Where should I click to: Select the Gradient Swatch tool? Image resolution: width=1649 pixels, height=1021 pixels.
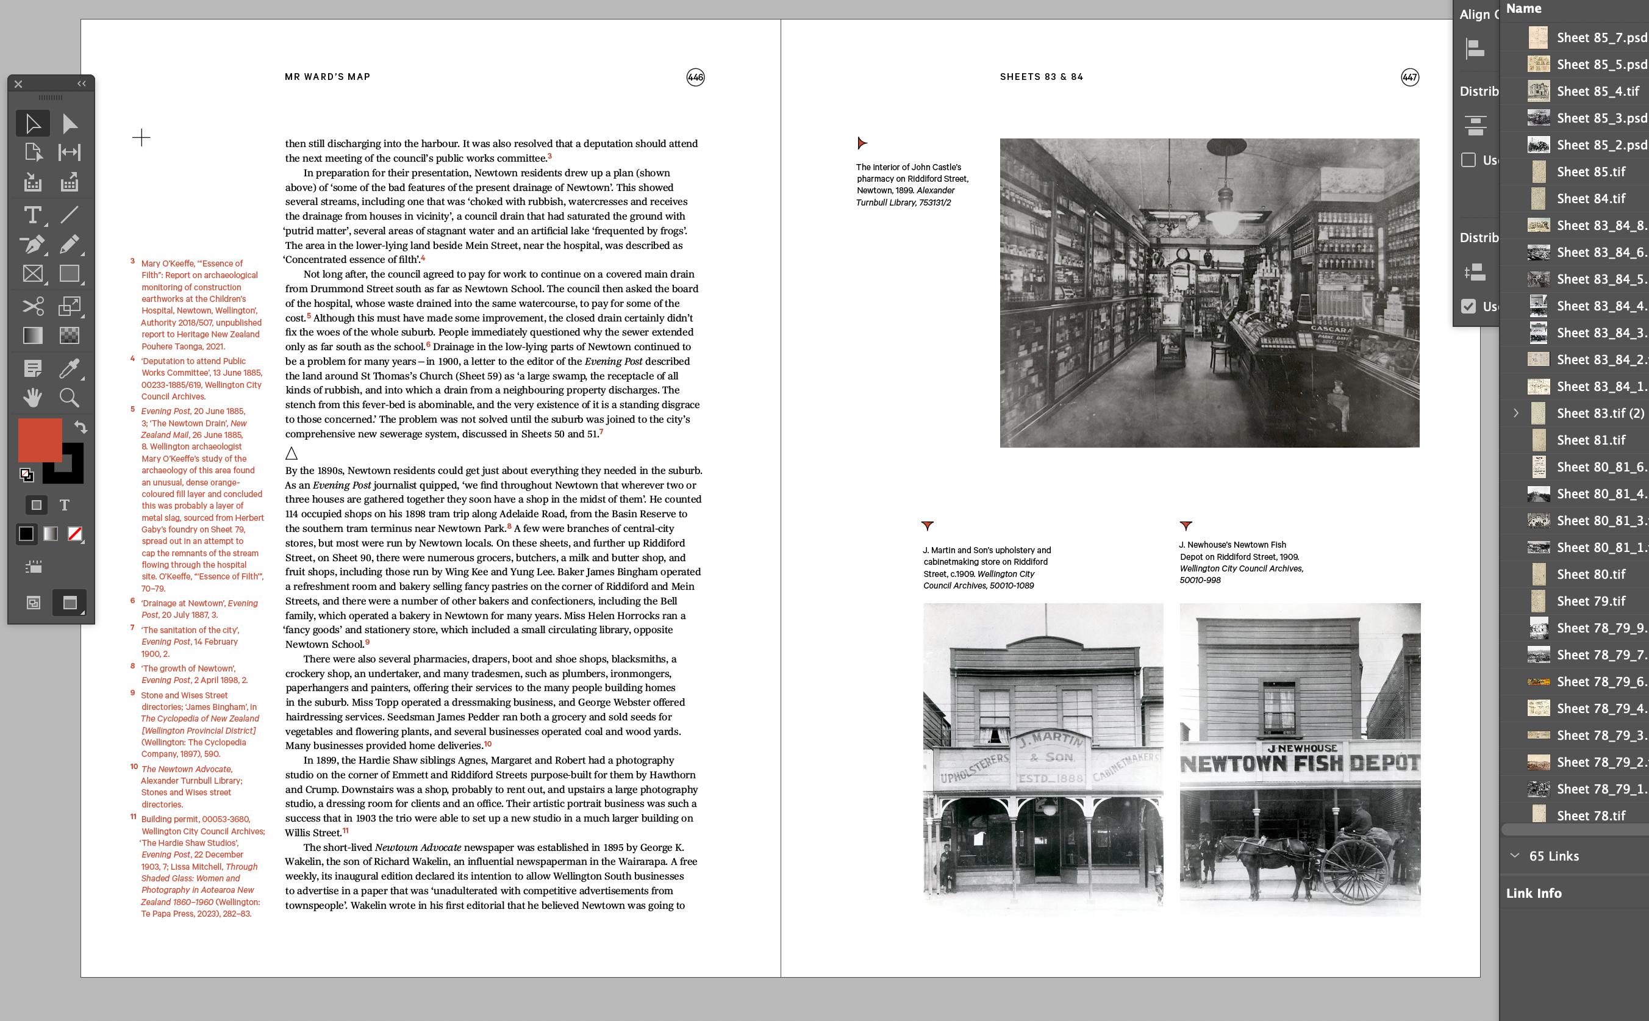tap(32, 335)
